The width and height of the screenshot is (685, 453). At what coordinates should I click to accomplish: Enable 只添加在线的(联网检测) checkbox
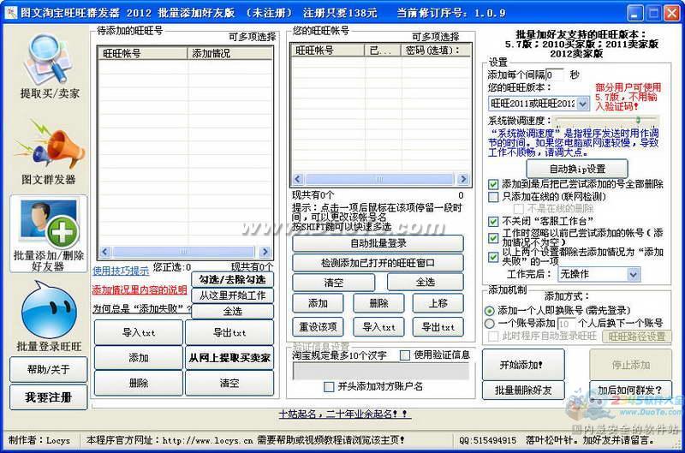pos(493,197)
